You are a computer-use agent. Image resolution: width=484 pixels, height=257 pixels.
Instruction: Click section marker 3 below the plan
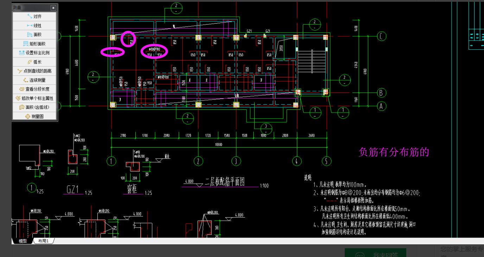[x=266, y=128]
